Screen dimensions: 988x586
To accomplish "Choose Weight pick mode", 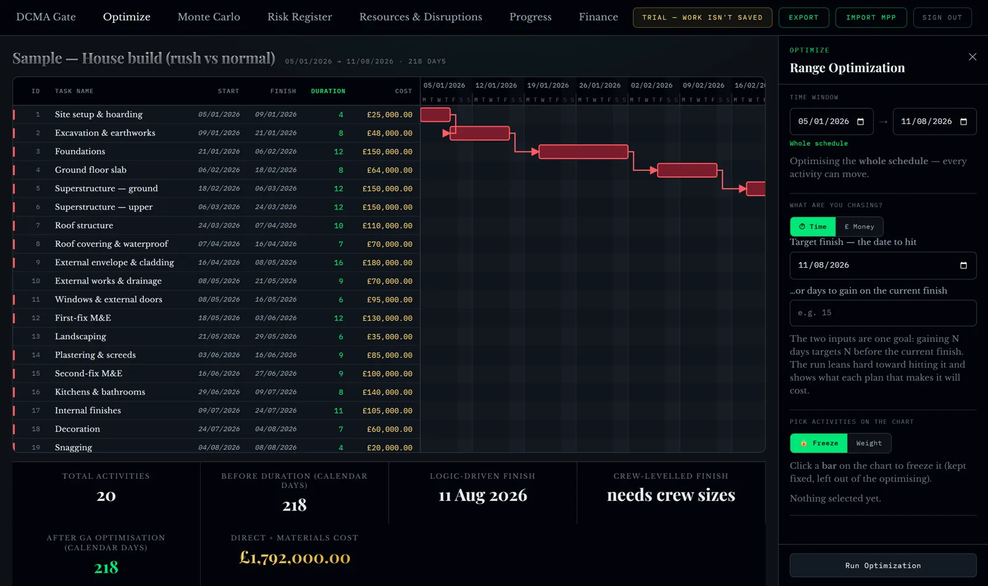I will (869, 443).
